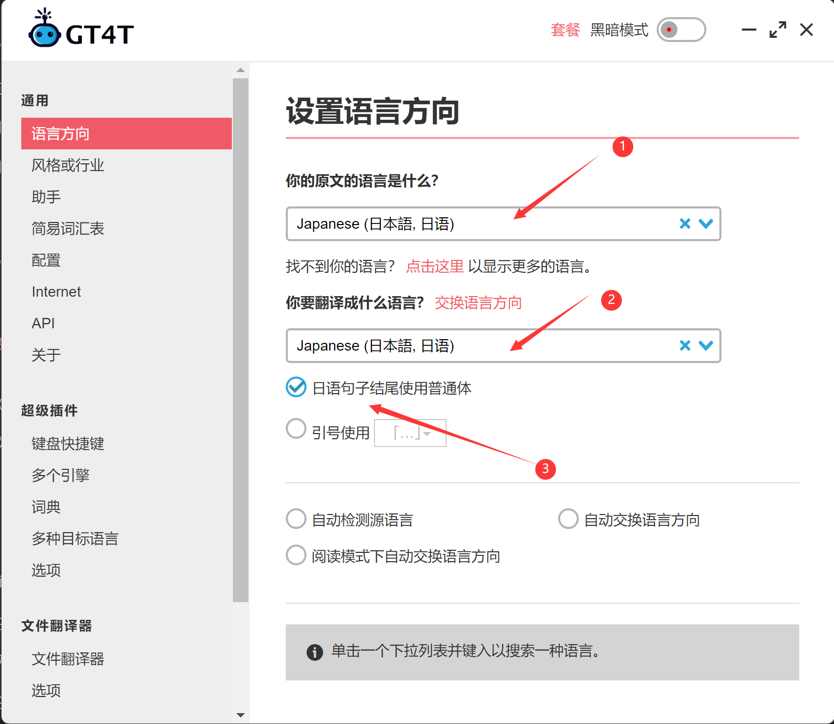The width and height of the screenshot is (834, 724).
Task: Click the info icon in the gray notice
Action: click(314, 652)
